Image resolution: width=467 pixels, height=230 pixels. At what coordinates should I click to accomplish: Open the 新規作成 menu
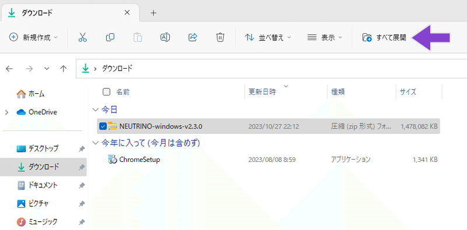point(34,37)
